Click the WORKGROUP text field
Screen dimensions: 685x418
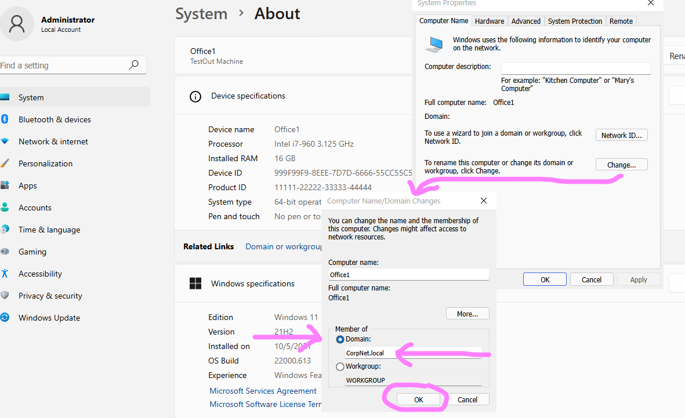tap(413, 380)
